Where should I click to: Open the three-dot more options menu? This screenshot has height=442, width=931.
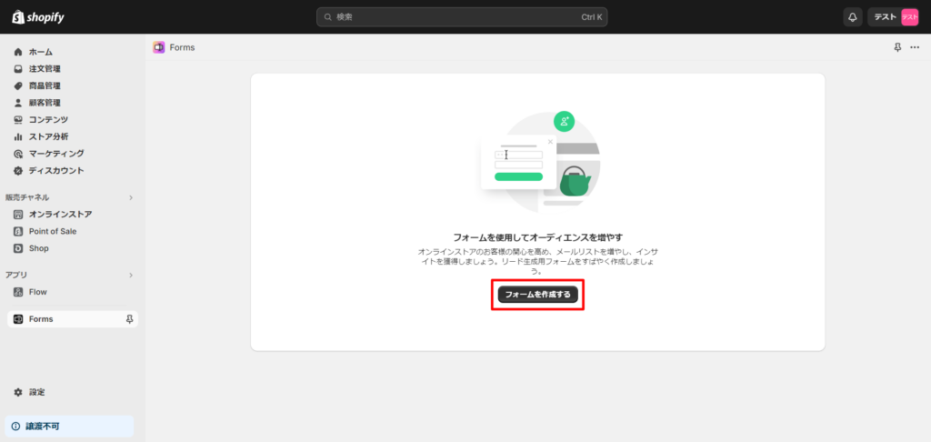pos(915,47)
